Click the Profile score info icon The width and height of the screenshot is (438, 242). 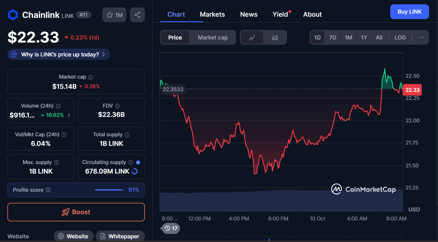(48, 190)
